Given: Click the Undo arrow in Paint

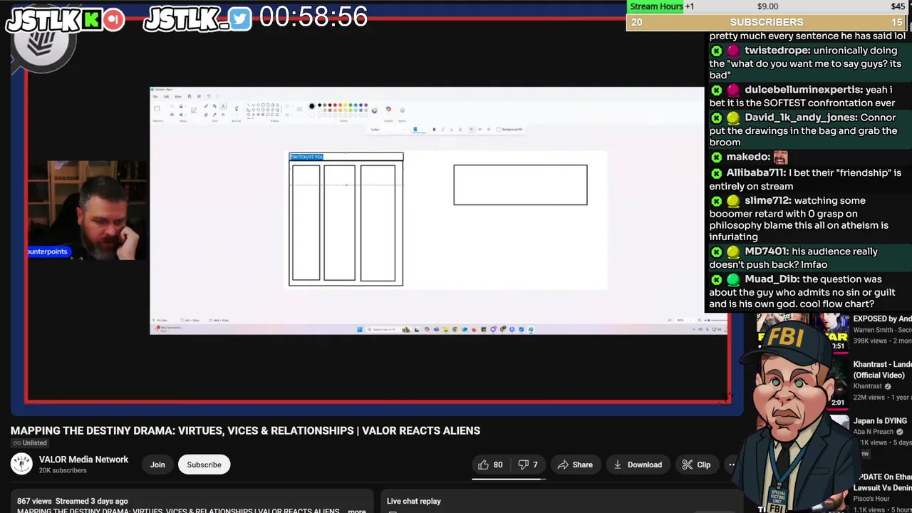Looking at the screenshot, I should coord(209,96).
